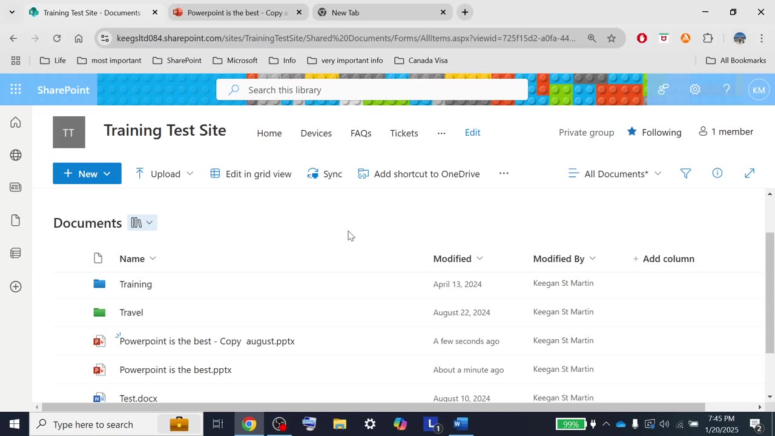
Task: Click the browser address bar
Action: pyautogui.click(x=345, y=38)
